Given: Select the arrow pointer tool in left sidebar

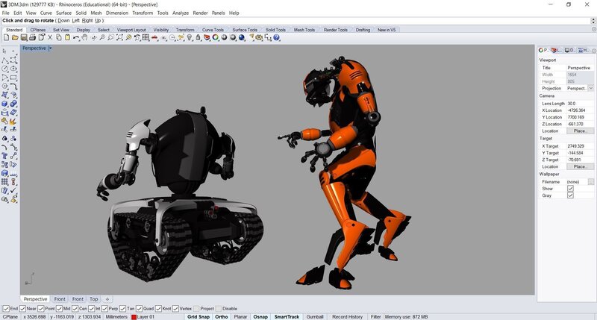Looking at the screenshot, I should [x=5, y=50].
